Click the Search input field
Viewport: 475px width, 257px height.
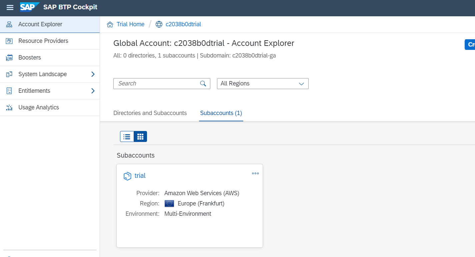pyautogui.click(x=162, y=84)
